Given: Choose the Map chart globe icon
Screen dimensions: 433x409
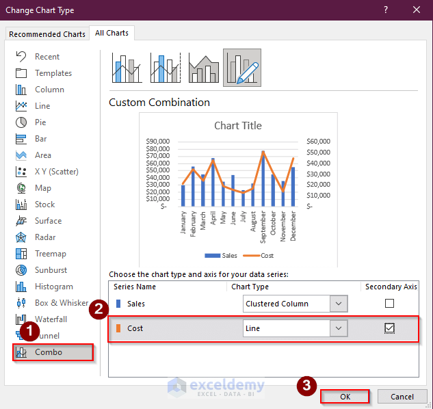Looking at the screenshot, I should (x=21, y=188).
